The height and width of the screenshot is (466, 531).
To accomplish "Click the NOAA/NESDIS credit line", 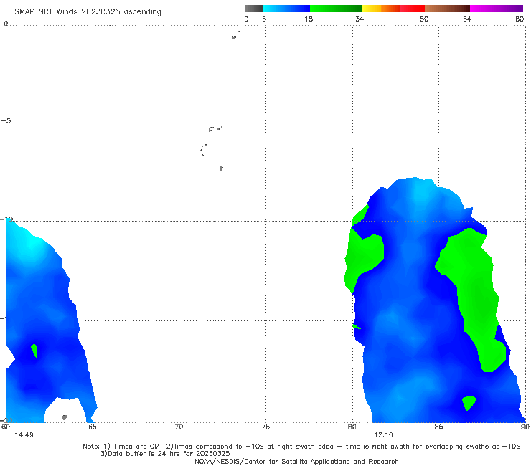I will coord(296,461).
